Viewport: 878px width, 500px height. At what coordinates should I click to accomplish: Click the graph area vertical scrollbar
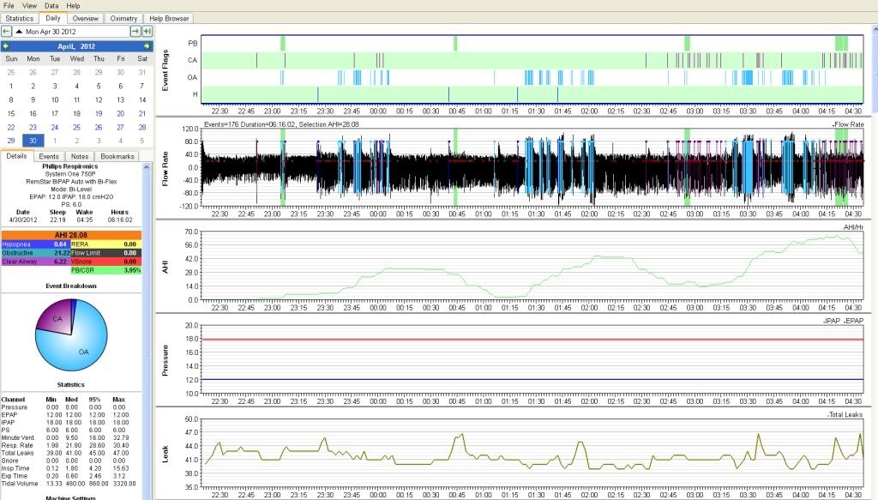(875, 263)
